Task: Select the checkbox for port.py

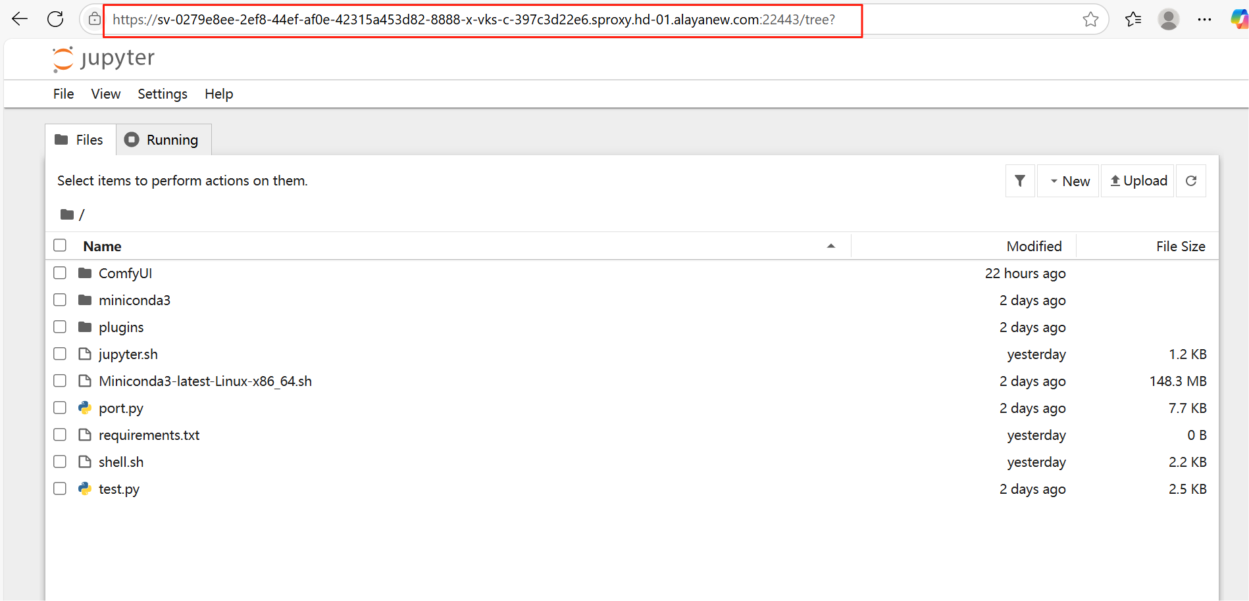Action: tap(60, 408)
